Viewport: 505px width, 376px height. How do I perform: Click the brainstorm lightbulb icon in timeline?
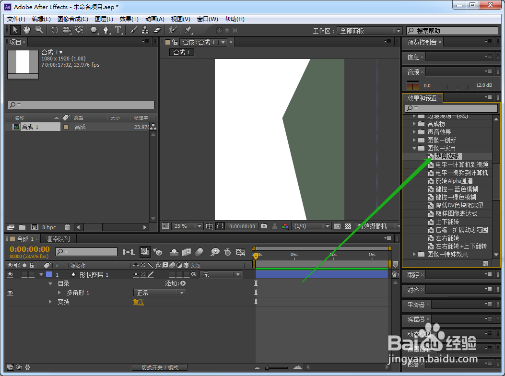pyautogui.click(x=215, y=252)
